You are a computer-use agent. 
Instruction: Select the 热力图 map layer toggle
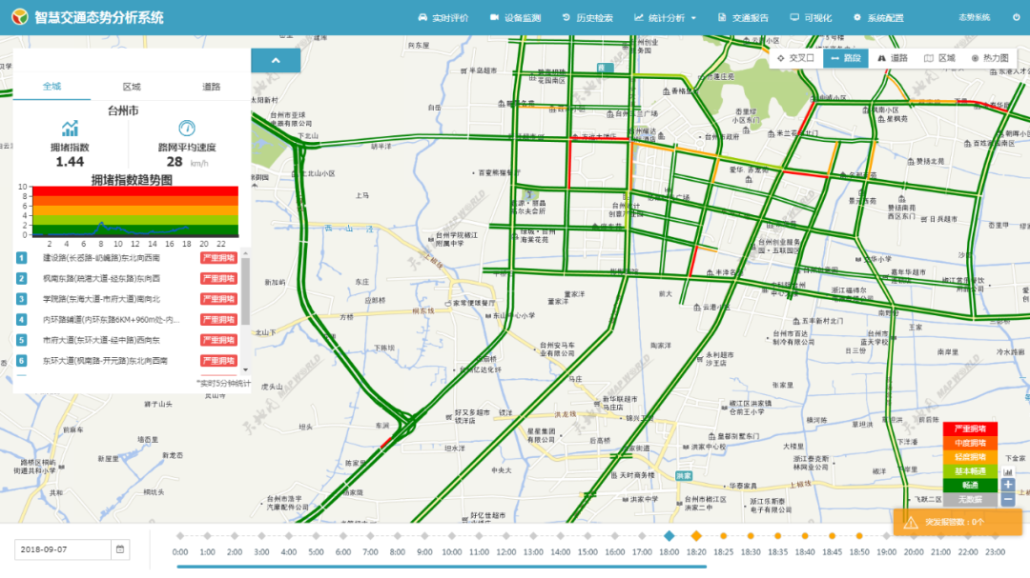tap(991, 58)
